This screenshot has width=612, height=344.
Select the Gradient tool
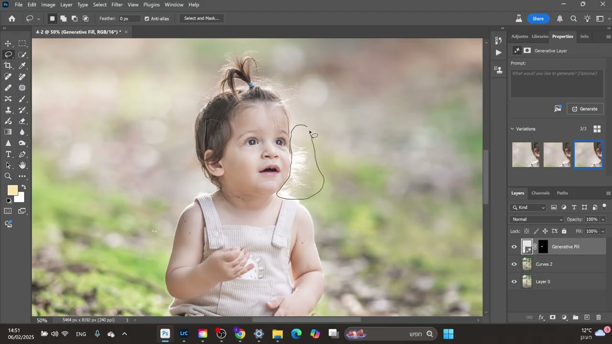8,132
